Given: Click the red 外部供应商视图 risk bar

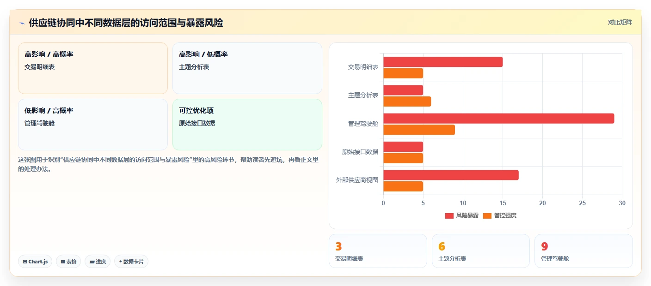Looking at the screenshot, I should pyautogui.click(x=451, y=175).
